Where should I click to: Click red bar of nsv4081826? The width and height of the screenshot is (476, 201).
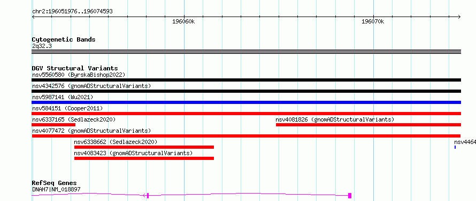click(368, 125)
